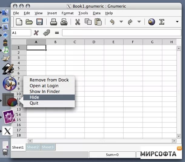Choose Quit in the dock context menu
The height and width of the screenshot is (162, 185).
pos(49,103)
